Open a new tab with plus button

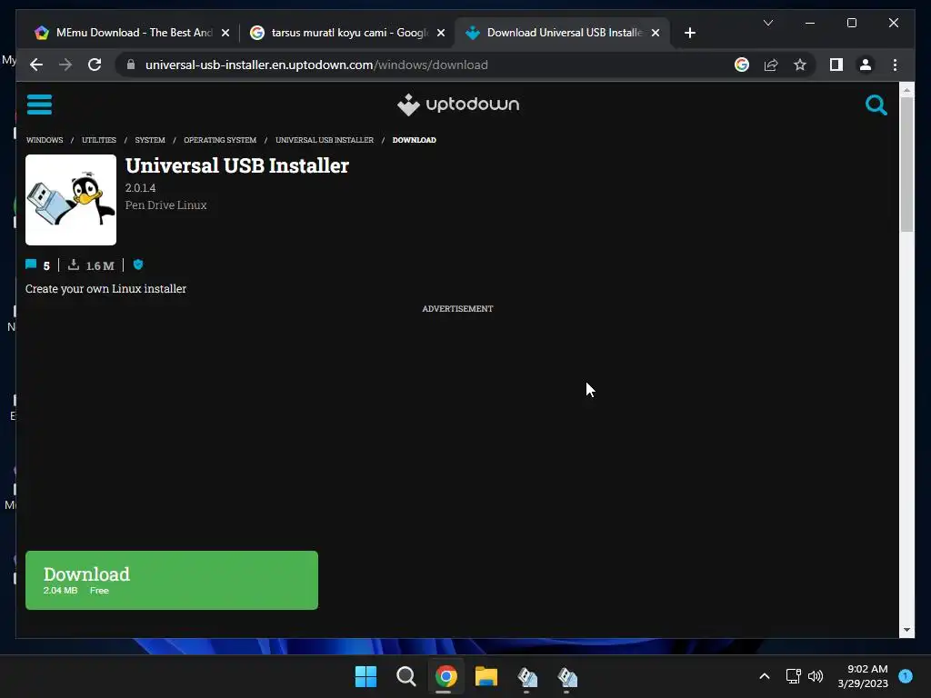coord(689,33)
